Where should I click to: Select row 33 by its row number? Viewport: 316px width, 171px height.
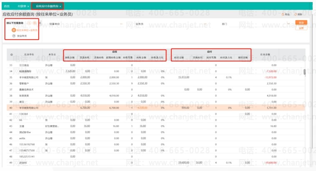click(x=11, y=65)
